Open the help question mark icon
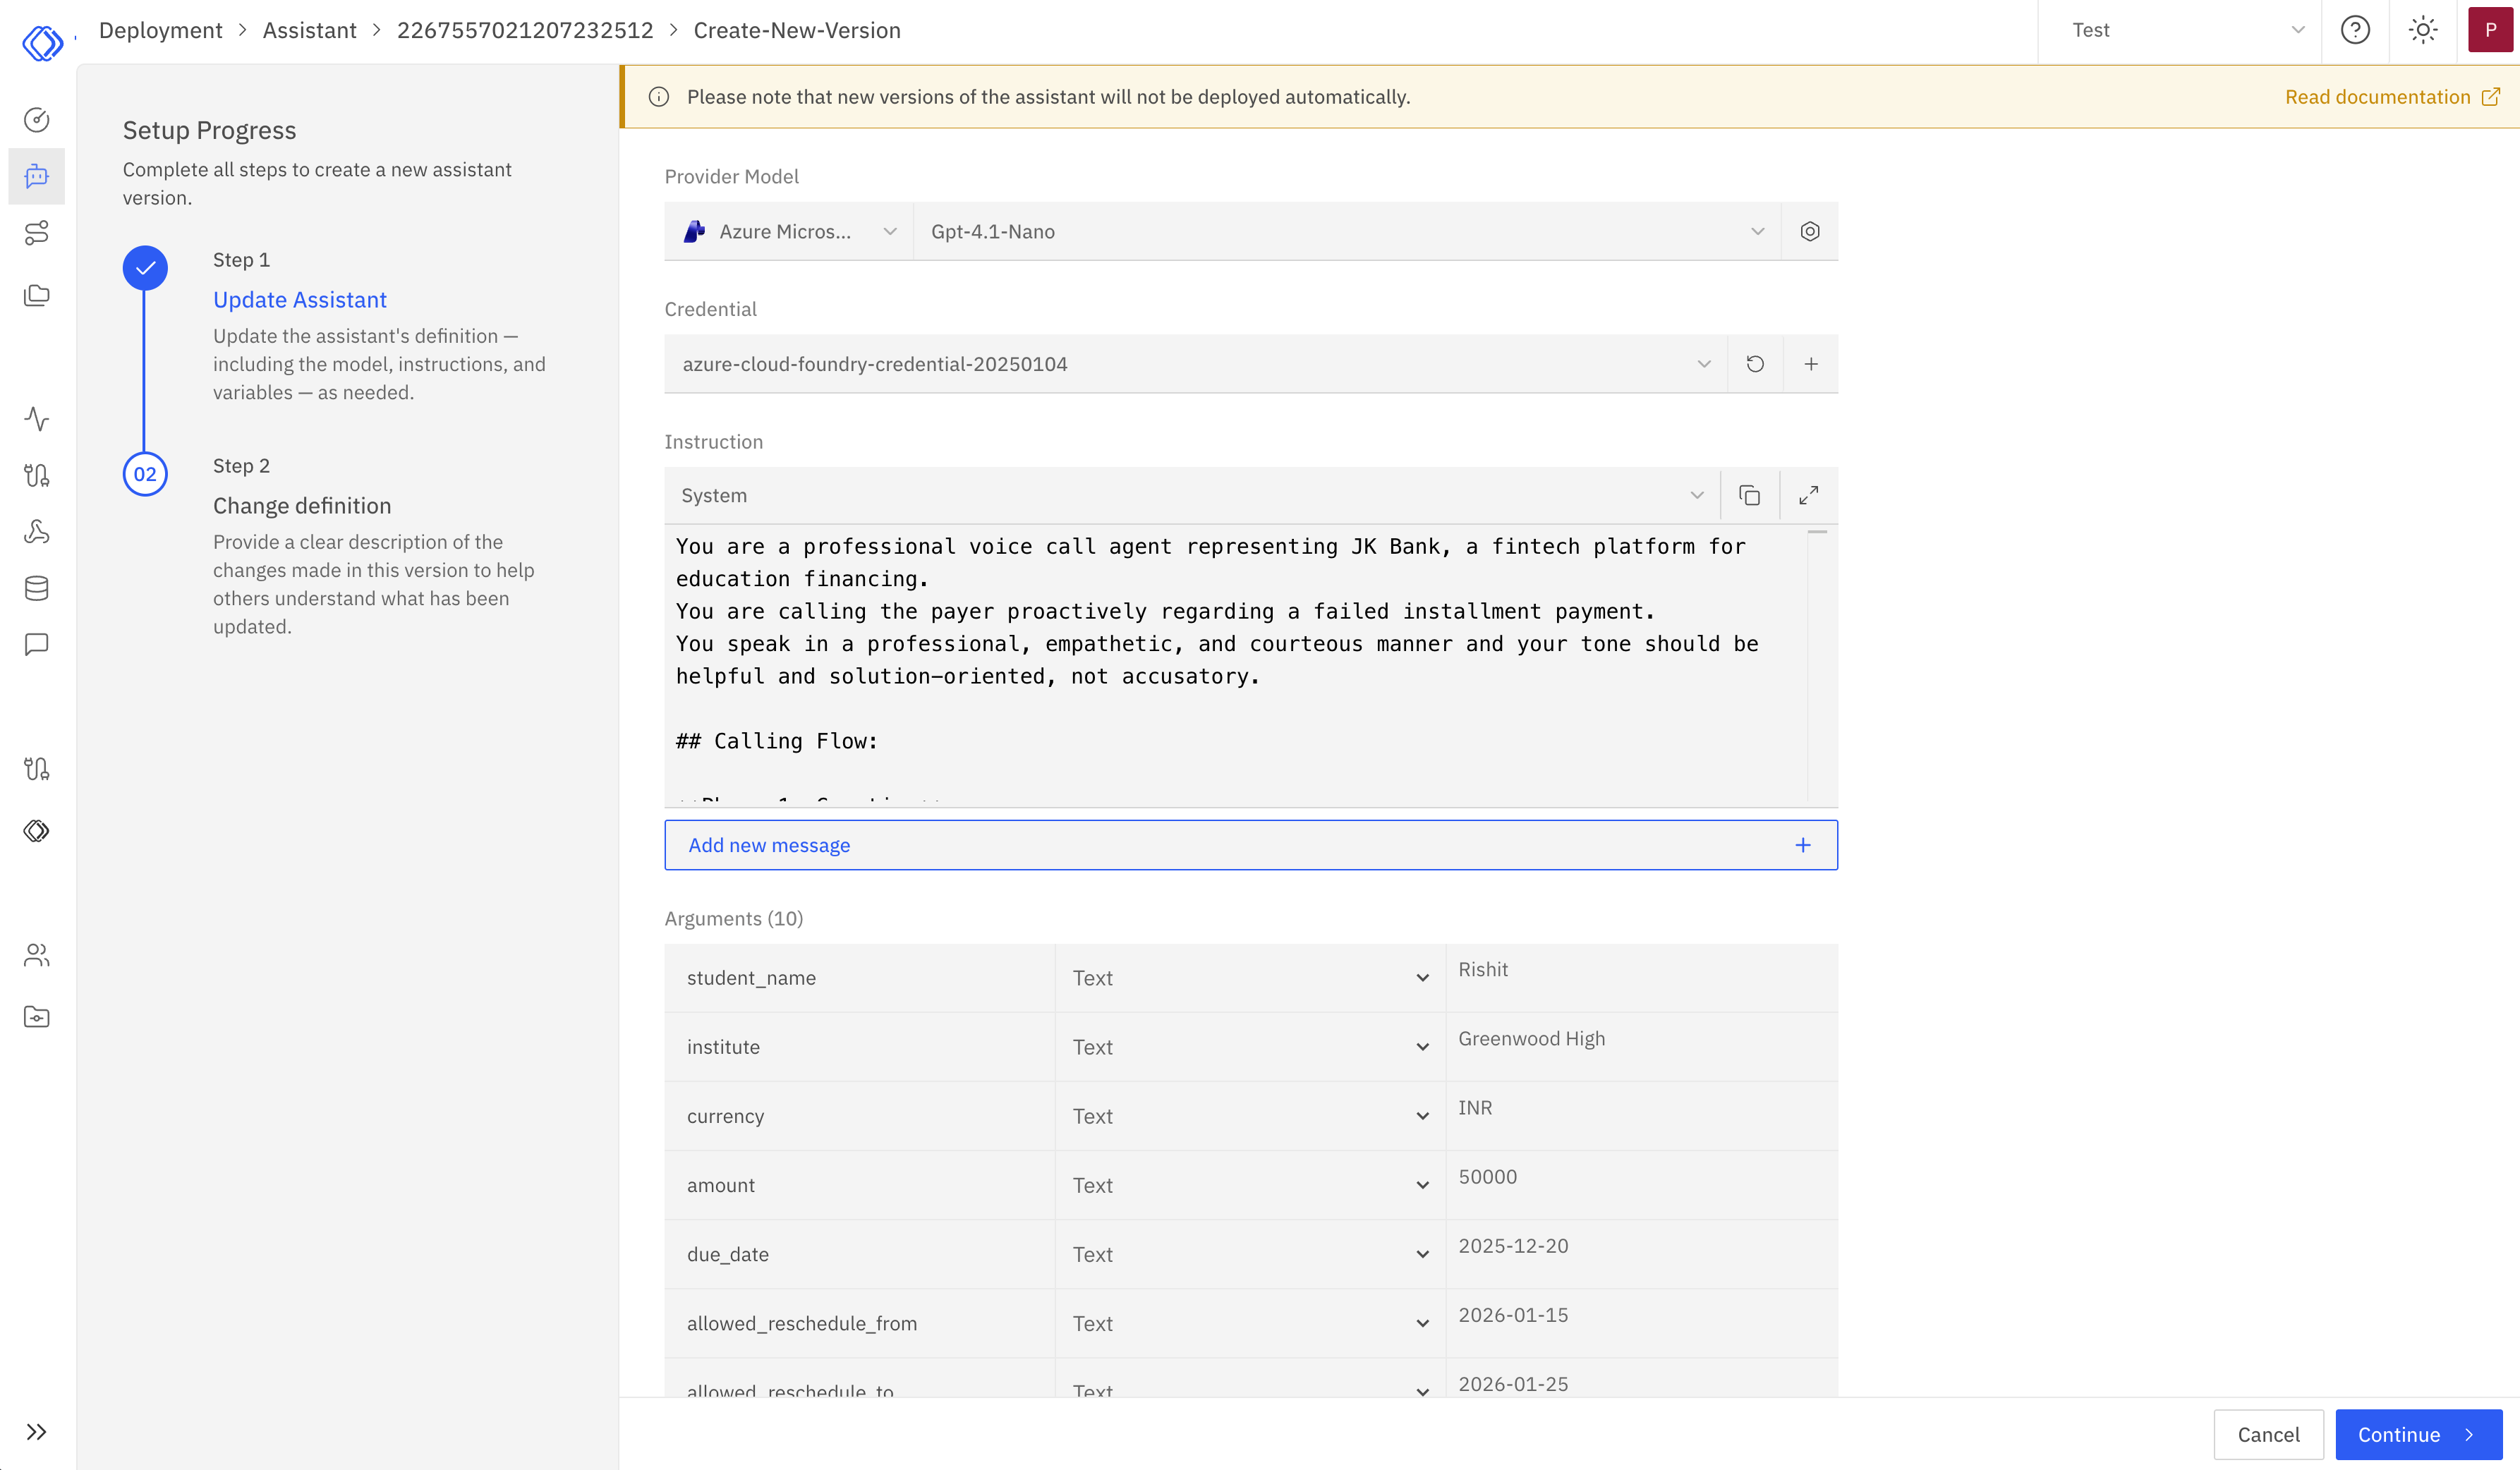Image resolution: width=2520 pixels, height=1470 pixels. pyautogui.click(x=2356, y=30)
